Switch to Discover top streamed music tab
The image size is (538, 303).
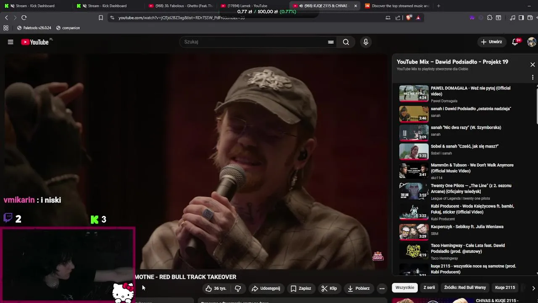[397, 6]
